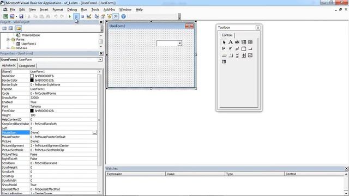Image resolution: width=349 pixels, height=196 pixels.
Task: Click the Reset (stop) toolbar icon
Action: pyautogui.click(x=82, y=16)
